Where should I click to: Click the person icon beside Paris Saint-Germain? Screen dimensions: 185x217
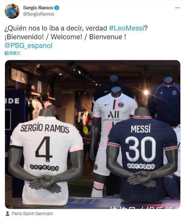click(x=7, y=214)
